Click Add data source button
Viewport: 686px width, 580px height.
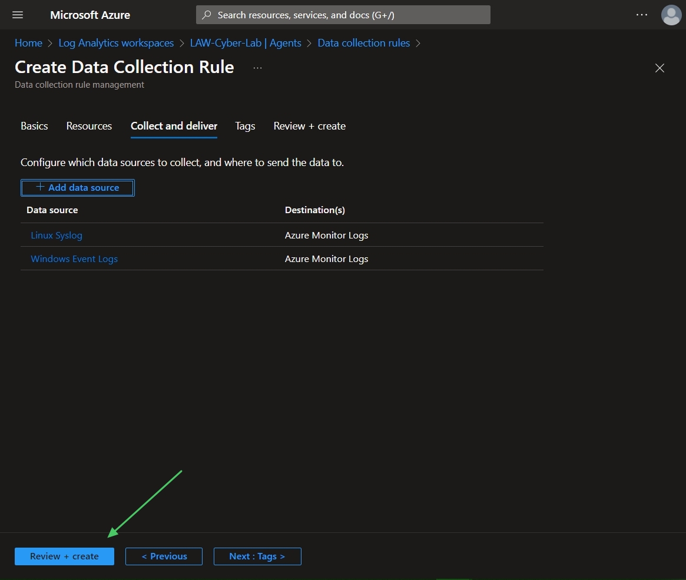click(x=78, y=188)
